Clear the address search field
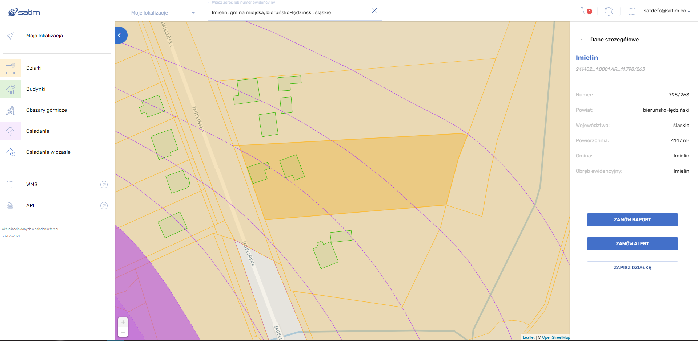Image resolution: width=698 pixels, height=341 pixels. pos(374,11)
